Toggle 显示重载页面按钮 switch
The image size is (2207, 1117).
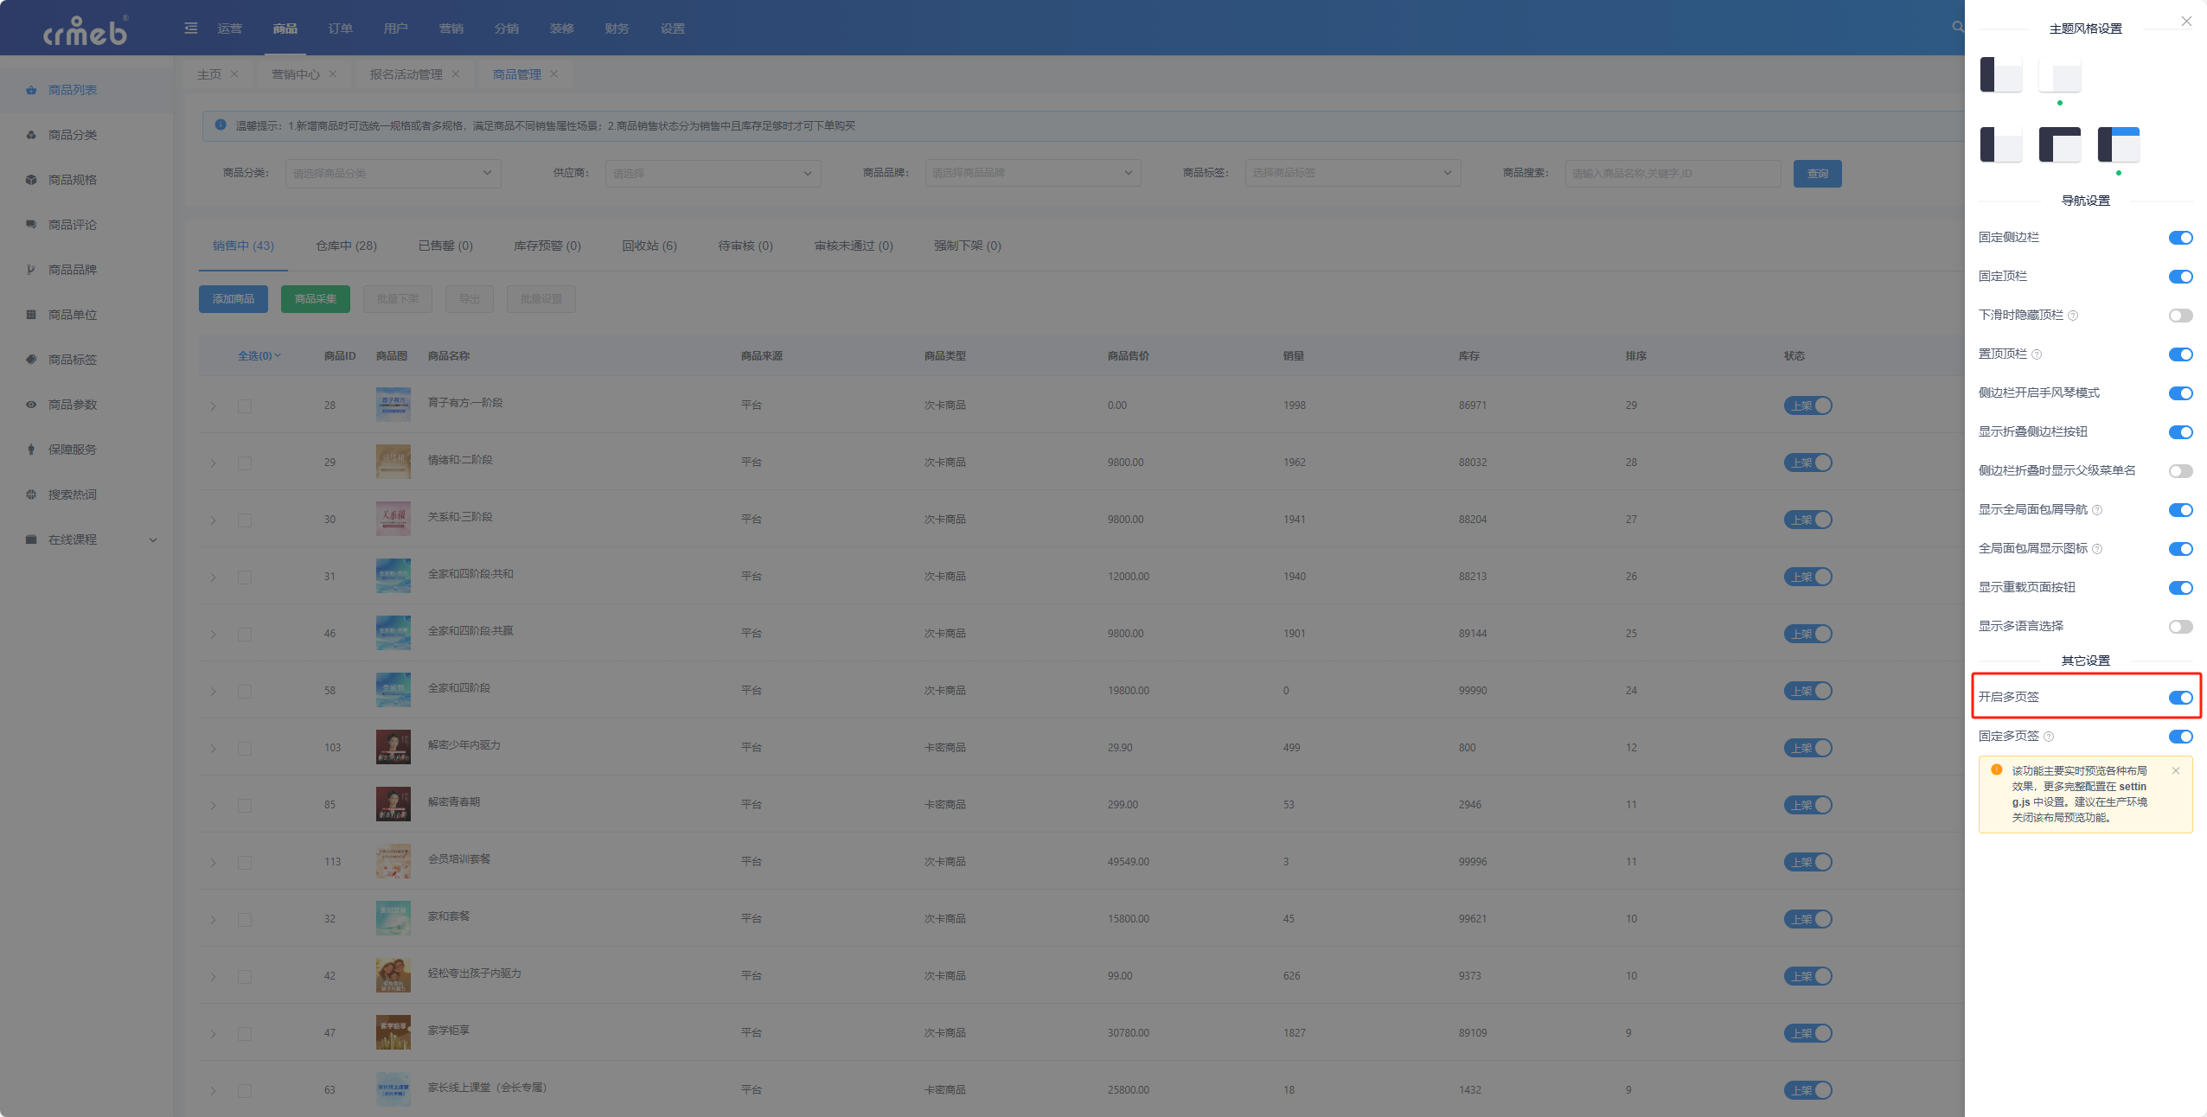tap(2180, 588)
